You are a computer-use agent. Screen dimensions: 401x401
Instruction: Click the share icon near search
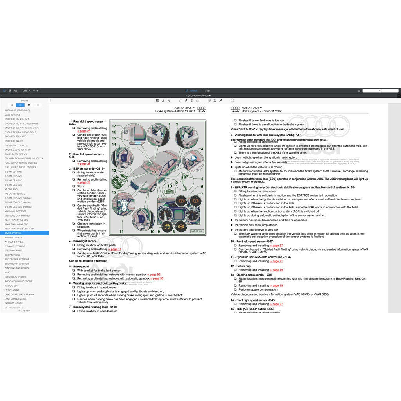(x=359, y=90)
